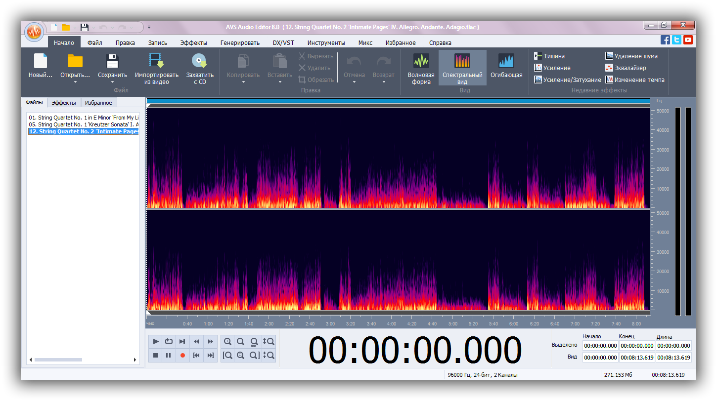Click the Сохранить floppy icon in ribbon
The height and width of the screenshot is (401, 717).
coord(113,61)
